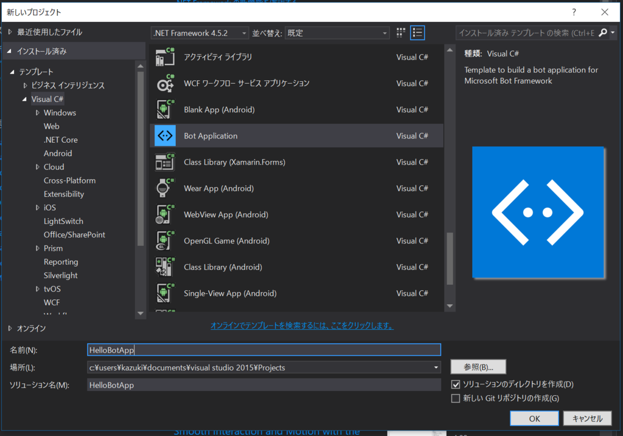Select Android category in tree
623x436 pixels.
click(58, 153)
